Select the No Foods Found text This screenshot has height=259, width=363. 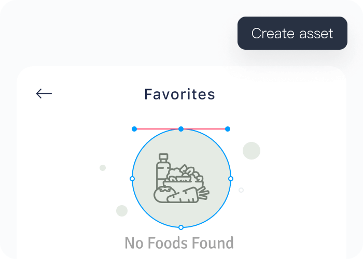179,243
